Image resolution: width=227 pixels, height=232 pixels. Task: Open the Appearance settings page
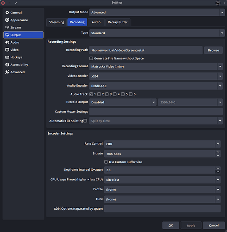[x=23, y=20]
